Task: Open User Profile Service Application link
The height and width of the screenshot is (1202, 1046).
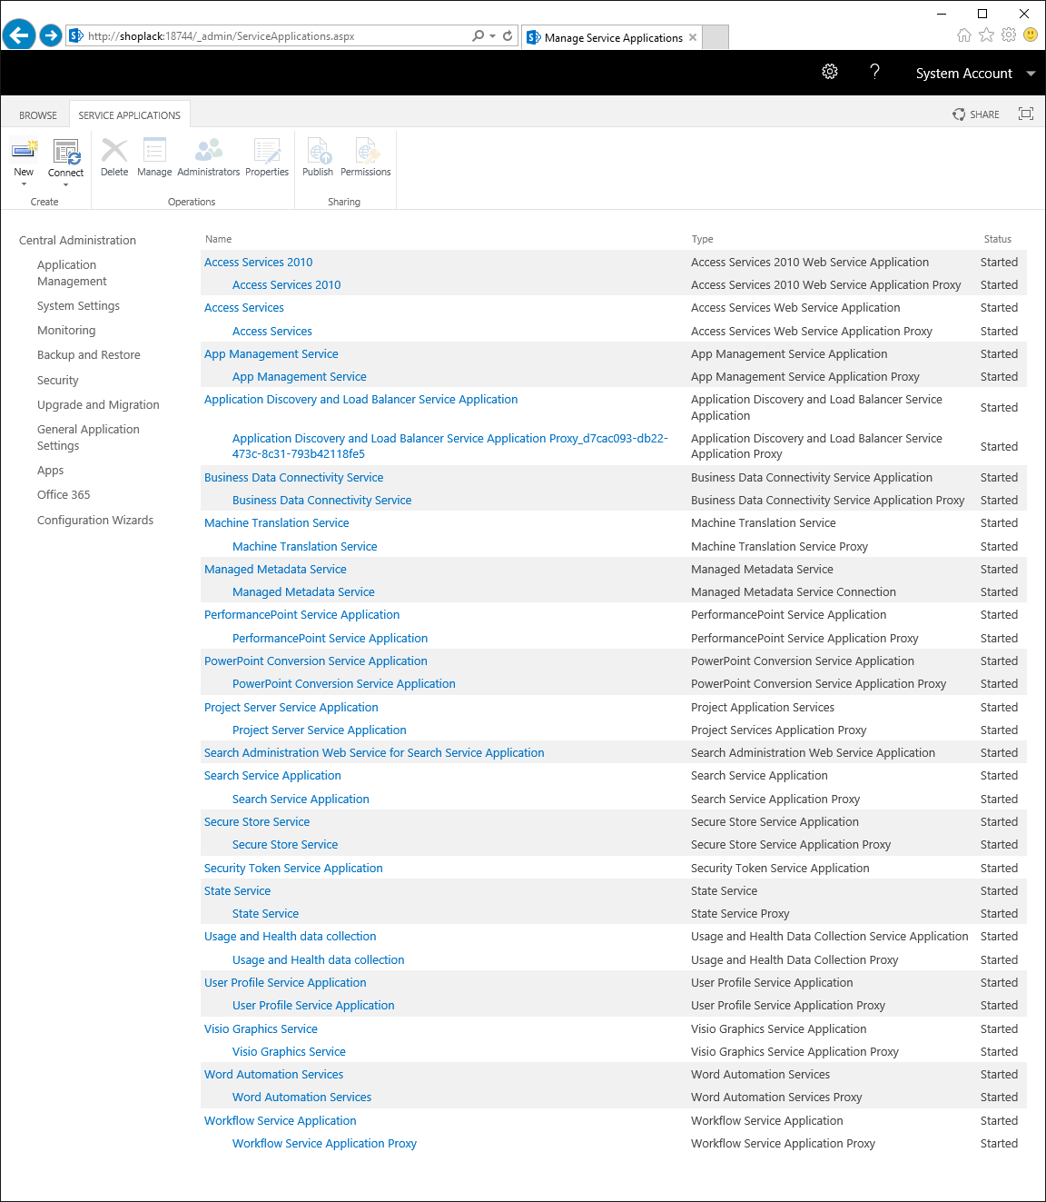Action: pyautogui.click(x=285, y=983)
